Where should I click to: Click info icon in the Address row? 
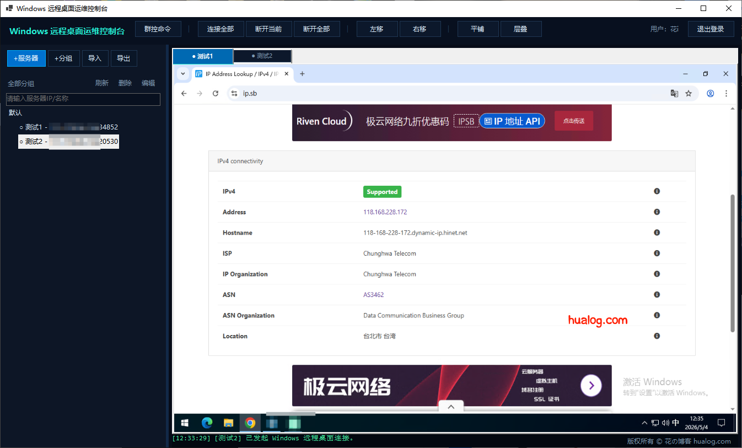tap(657, 212)
